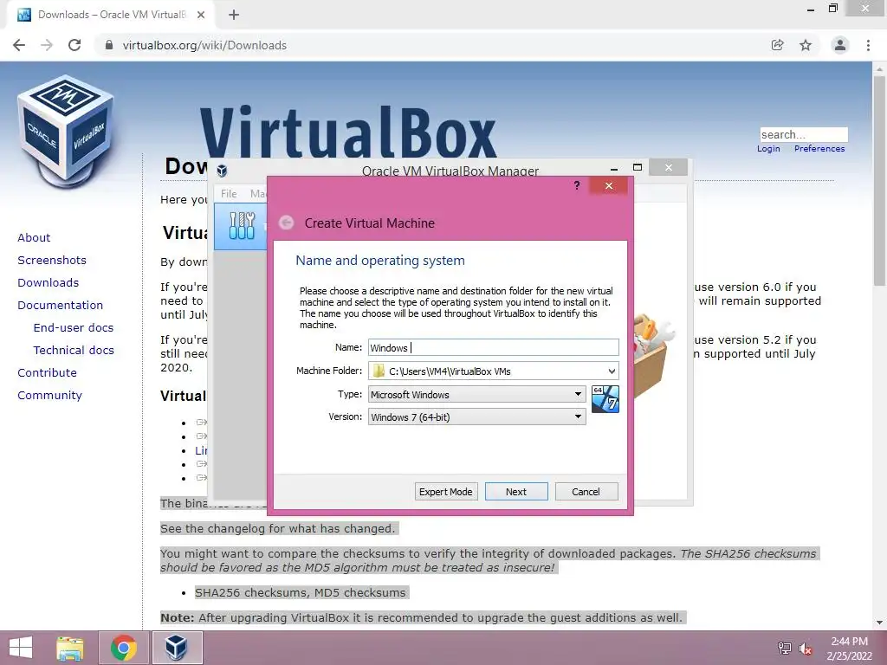Click the Expert Mode button
This screenshot has width=887, height=665.
coord(446,492)
